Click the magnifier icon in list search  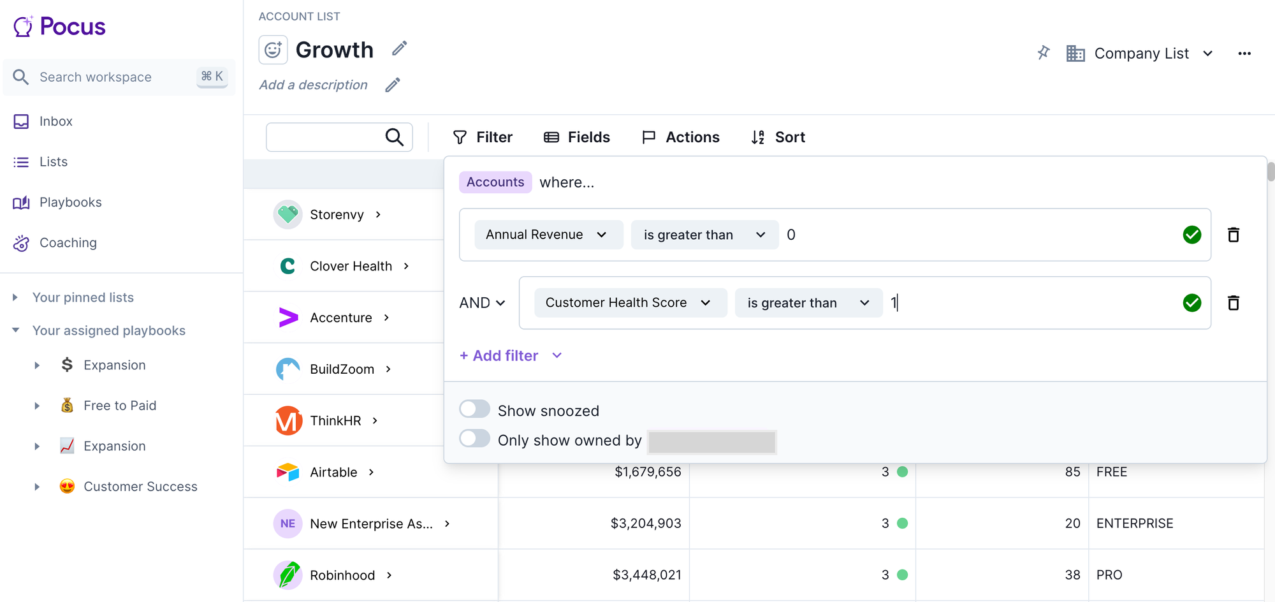pos(395,137)
